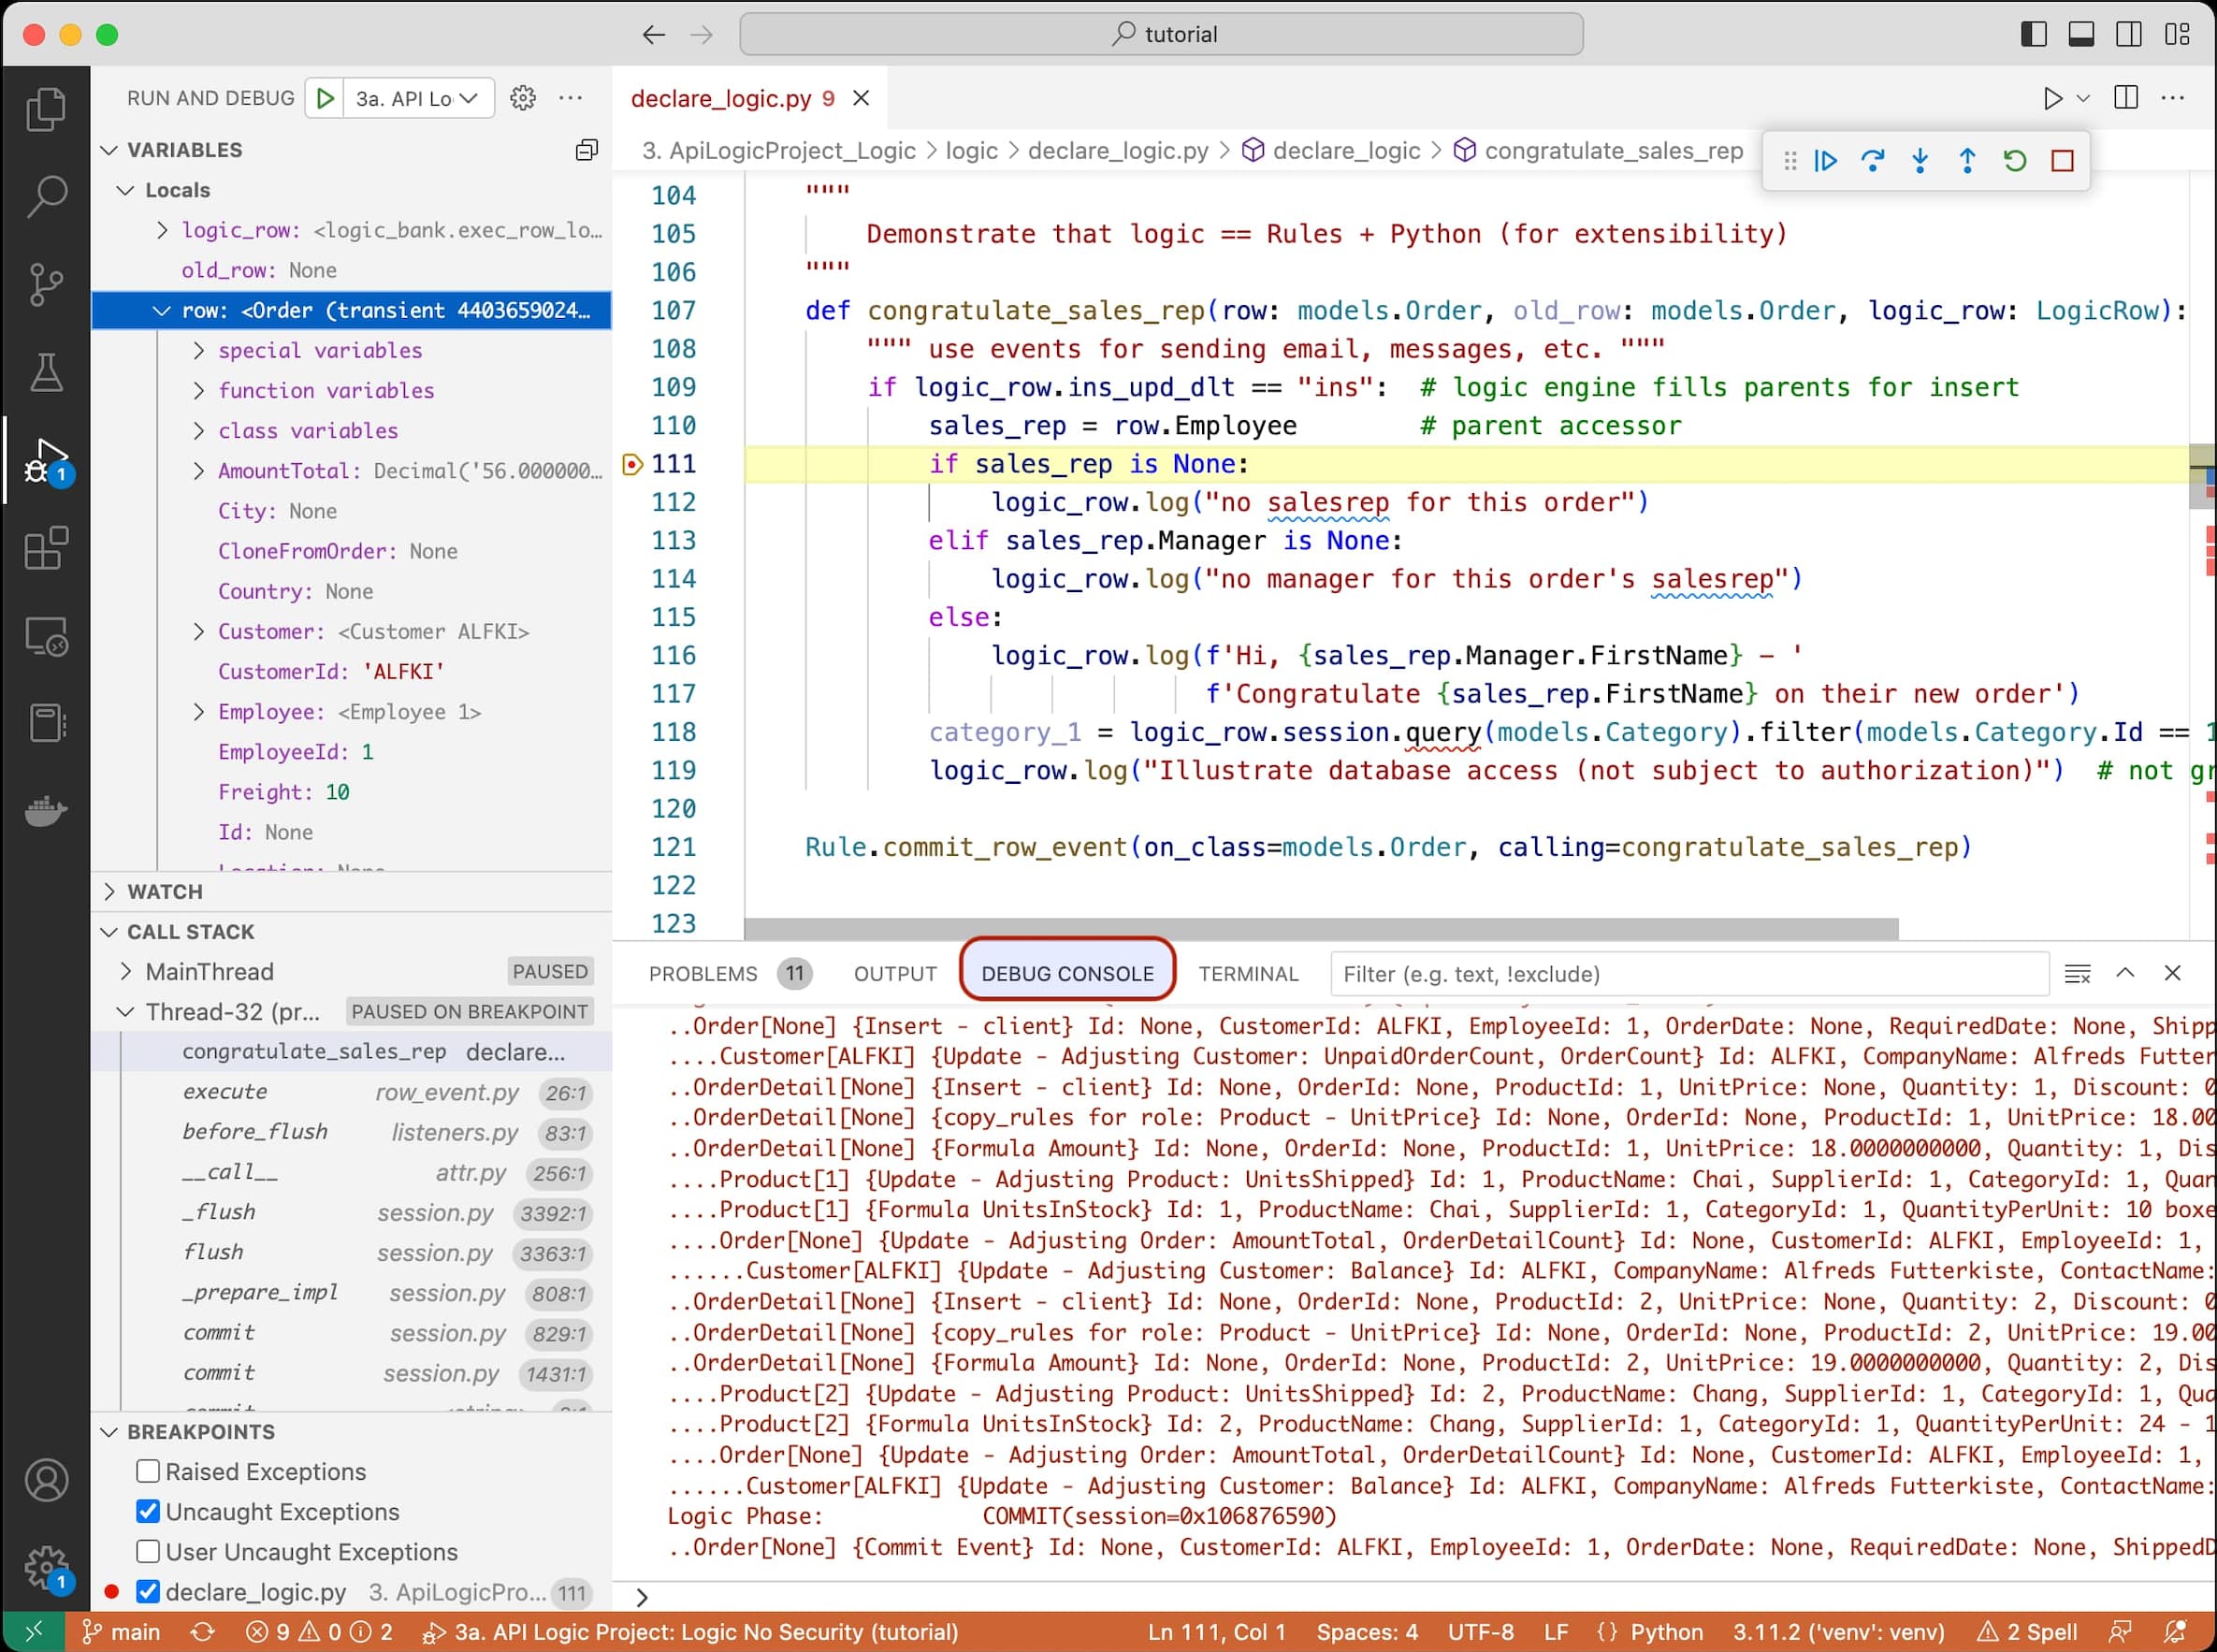Viewport: 2217px width, 1652px height.
Task: Open Source Control view
Action: click(x=46, y=285)
